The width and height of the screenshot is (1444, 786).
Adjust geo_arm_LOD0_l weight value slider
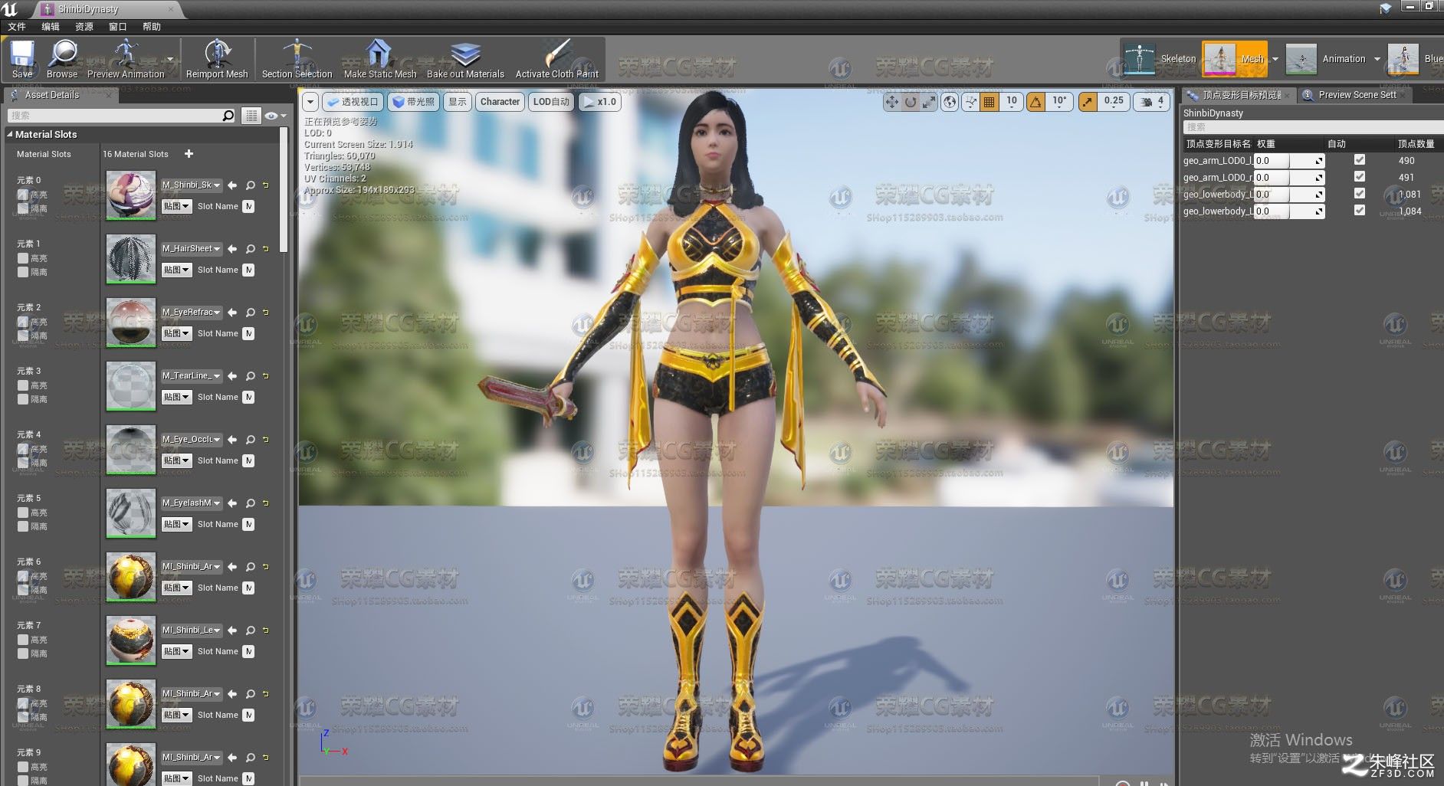[1289, 161]
